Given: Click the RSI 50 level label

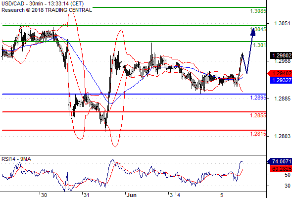Looking at the screenshot, I should point(288,175).
